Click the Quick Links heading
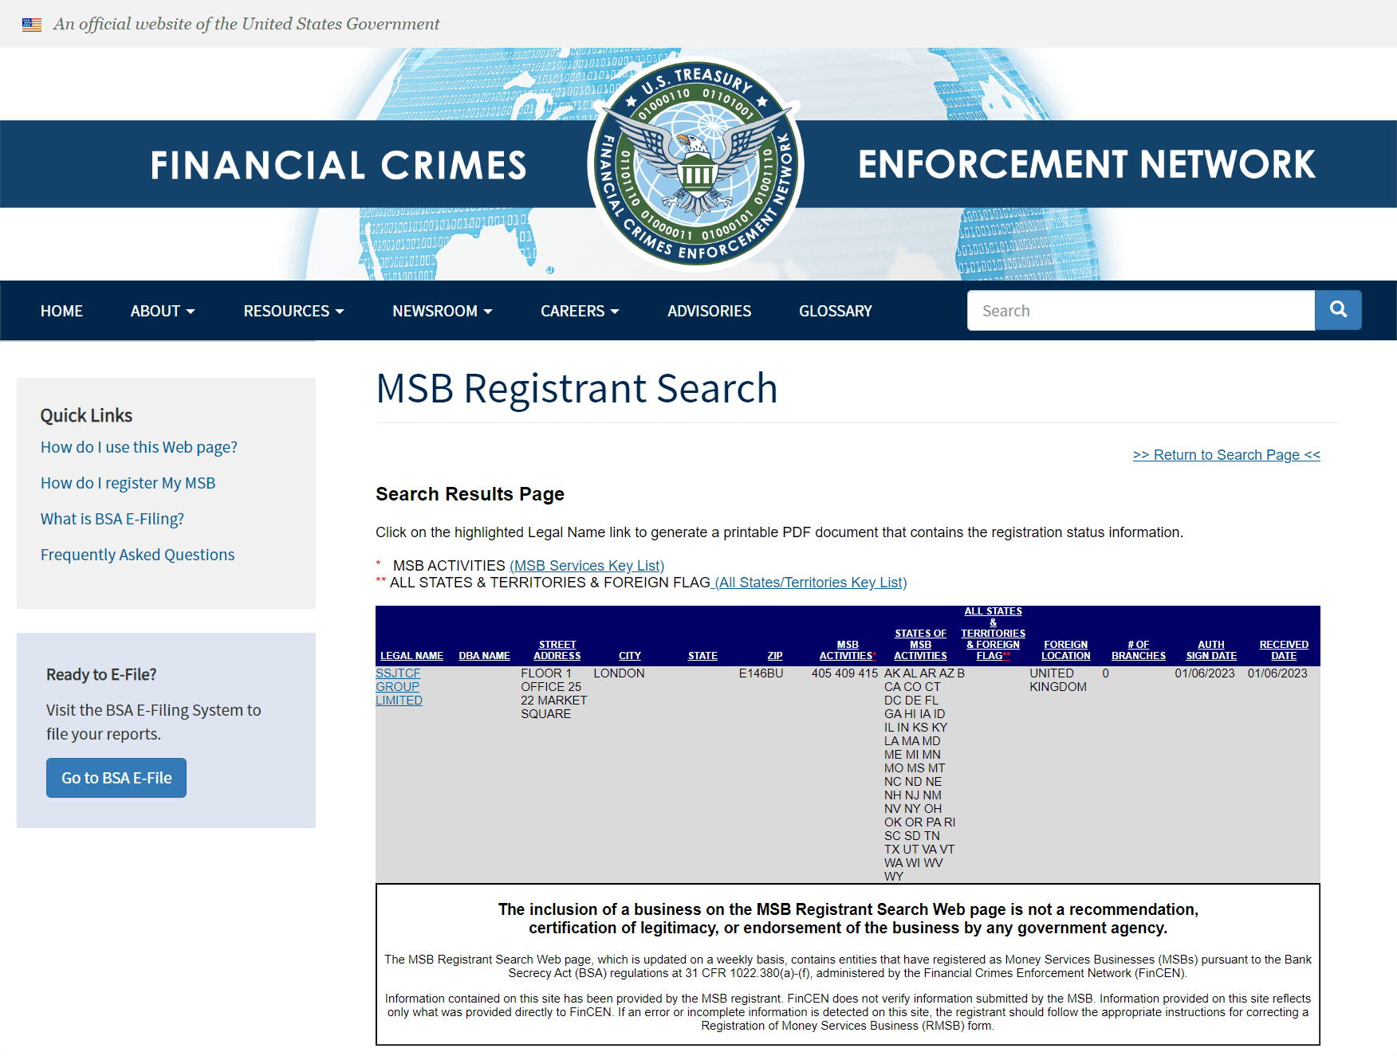Image resolution: width=1397 pixels, height=1056 pixels. (x=86, y=415)
